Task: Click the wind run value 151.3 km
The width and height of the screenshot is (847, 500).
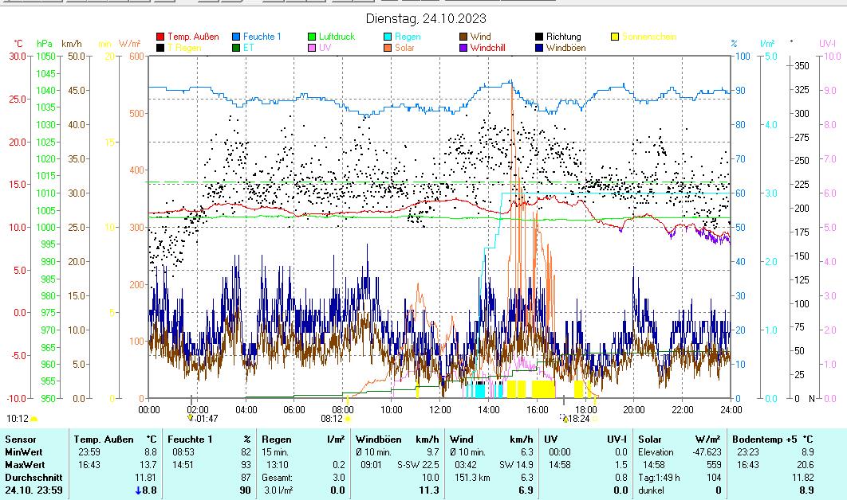Action: [x=472, y=478]
